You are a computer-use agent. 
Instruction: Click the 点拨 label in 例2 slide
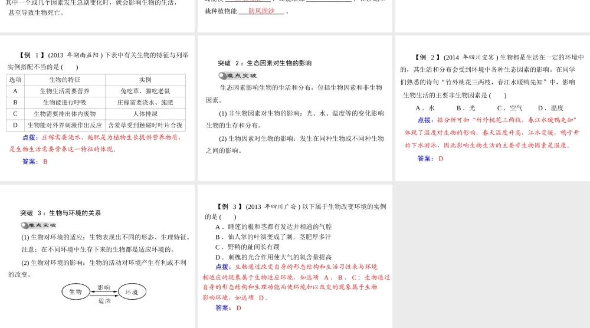pyautogui.click(x=425, y=120)
